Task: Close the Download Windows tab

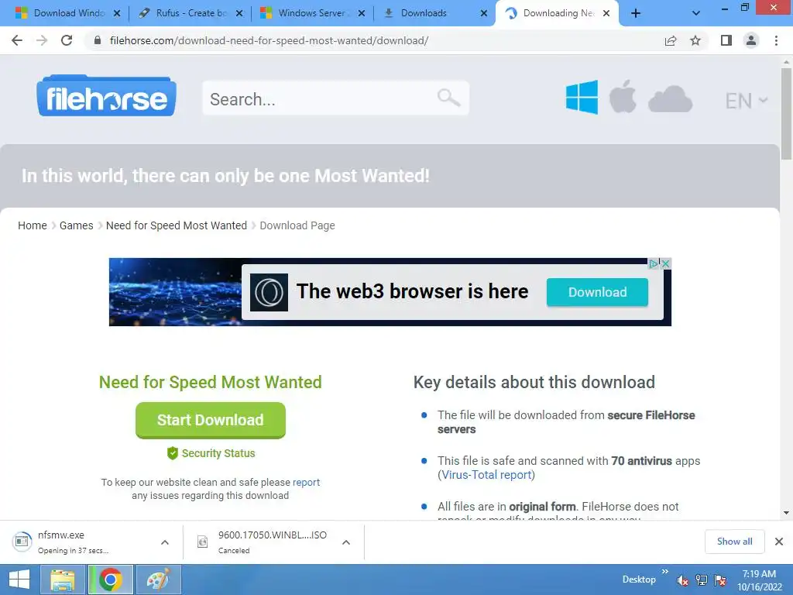Action: click(x=117, y=14)
